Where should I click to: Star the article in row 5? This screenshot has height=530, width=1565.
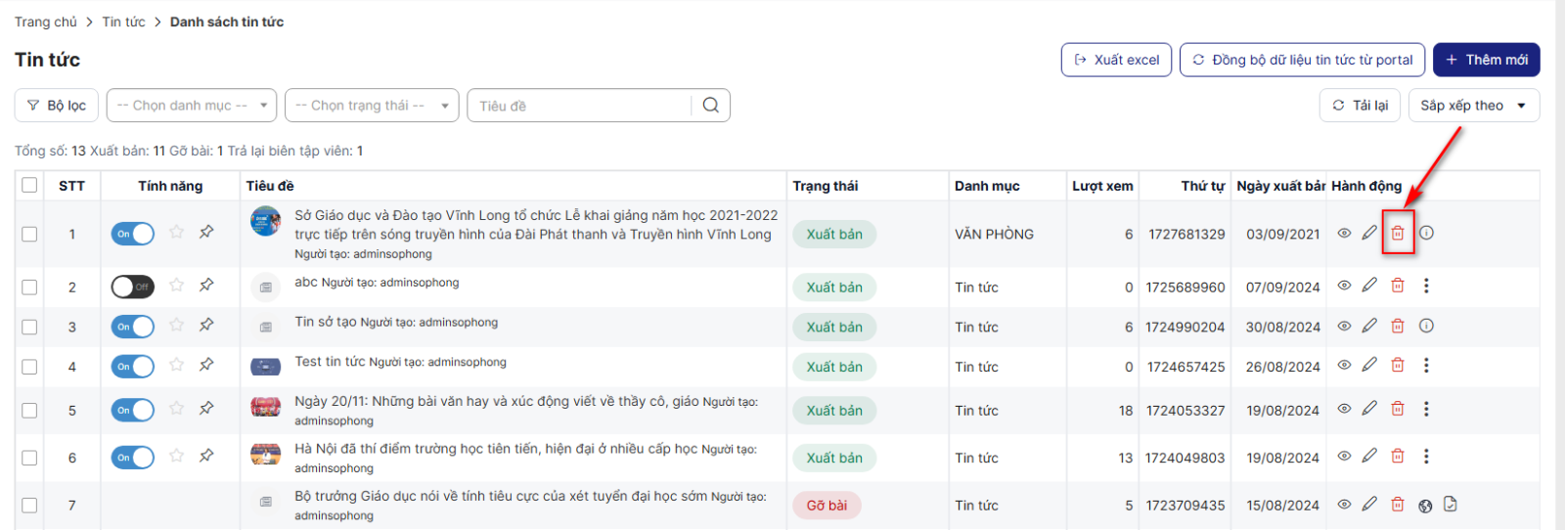pos(176,409)
